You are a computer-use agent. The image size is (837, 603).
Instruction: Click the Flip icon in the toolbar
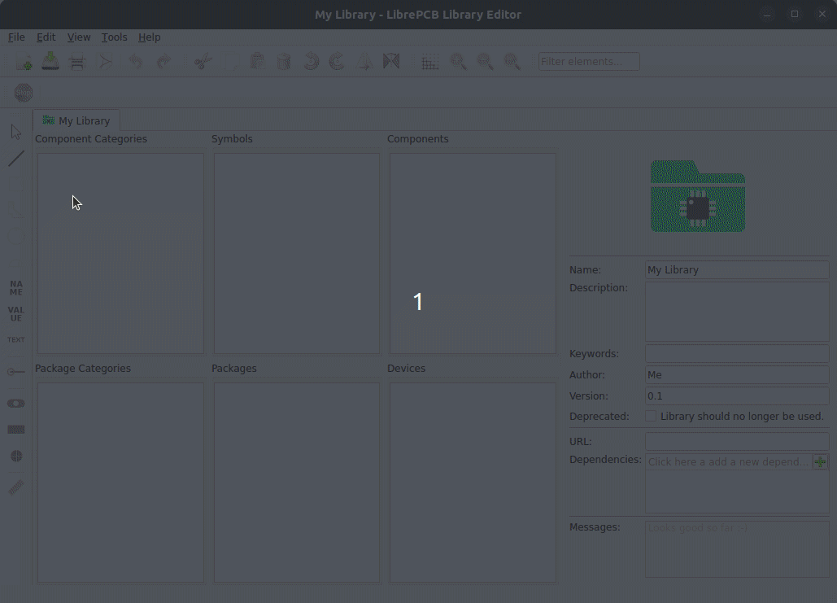click(x=391, y=62)
